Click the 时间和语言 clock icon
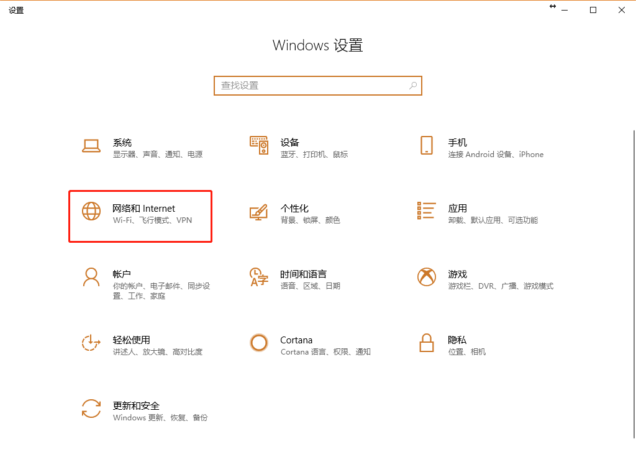Image resolution: width=636 pixels, height=452 pixels. (259, 278)
